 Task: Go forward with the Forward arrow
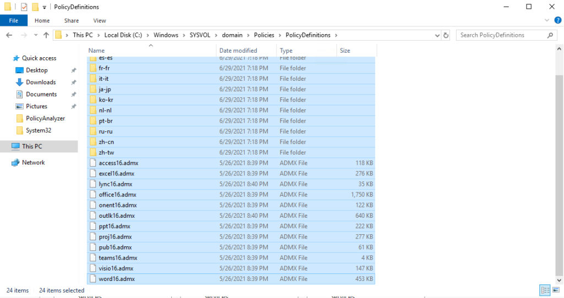point(24,35)
